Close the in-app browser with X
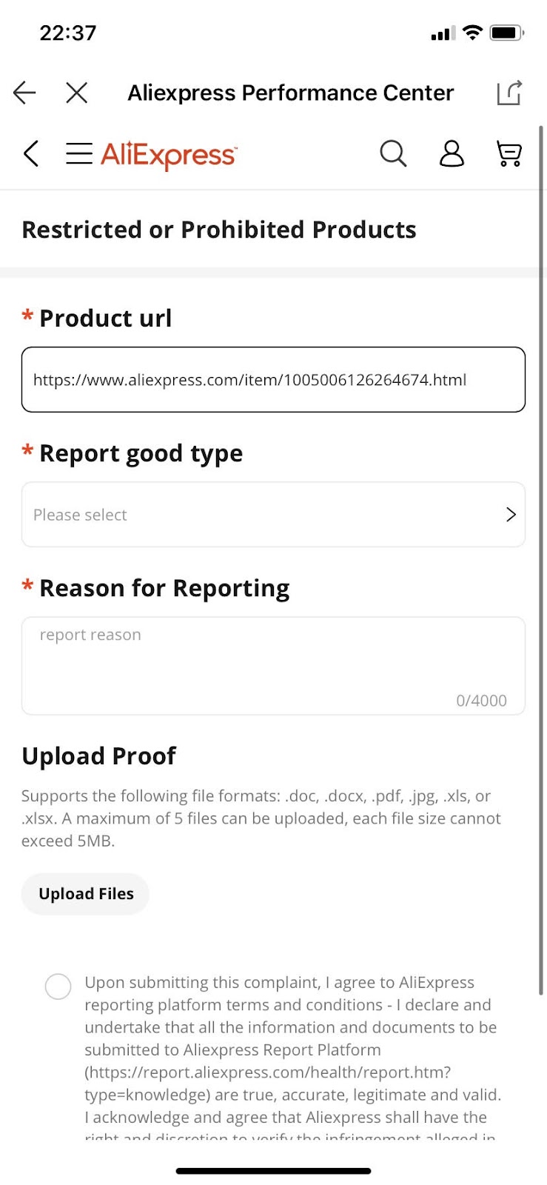 click(77, 93)
